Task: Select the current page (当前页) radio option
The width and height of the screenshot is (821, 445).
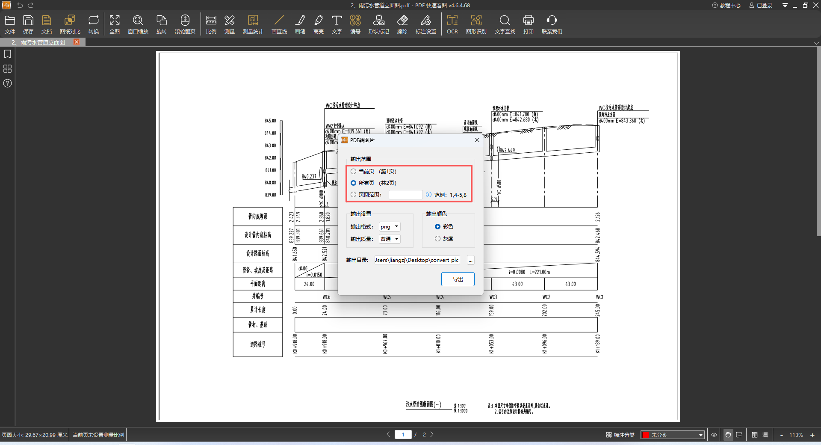Action: [x=353, y=172]
